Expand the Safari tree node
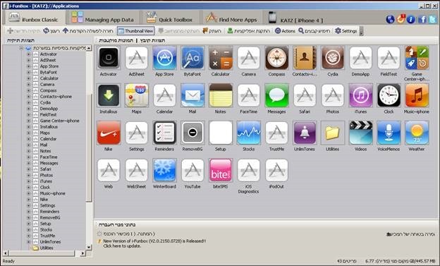 coord(28,169)
